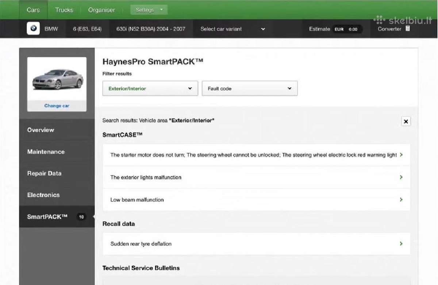
Task: Open the Settings dropdown button
Action: click(x=149, y=10)
